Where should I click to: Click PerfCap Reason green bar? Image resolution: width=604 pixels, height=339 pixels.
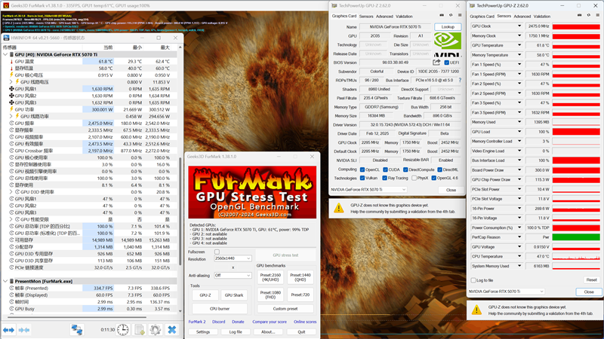tap(576, 237)
